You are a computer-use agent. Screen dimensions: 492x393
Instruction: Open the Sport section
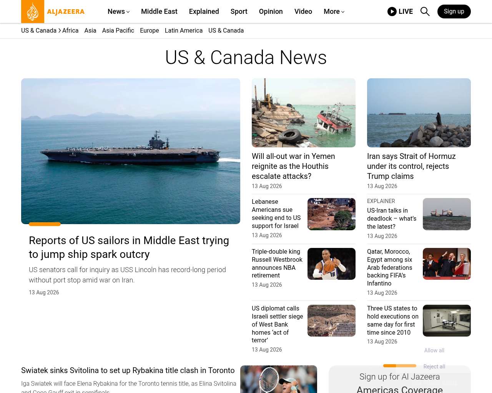pos(239,12)
